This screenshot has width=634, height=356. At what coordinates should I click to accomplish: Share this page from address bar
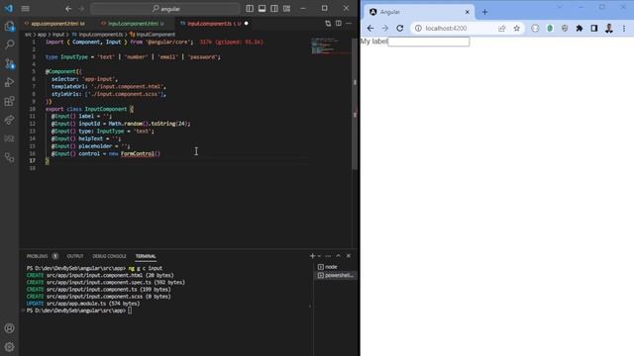[502, 29]
